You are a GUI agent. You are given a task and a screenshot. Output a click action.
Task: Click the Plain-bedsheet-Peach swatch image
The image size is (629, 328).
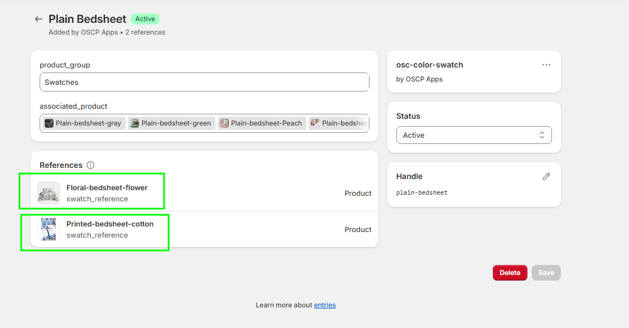tap(224, 123)
